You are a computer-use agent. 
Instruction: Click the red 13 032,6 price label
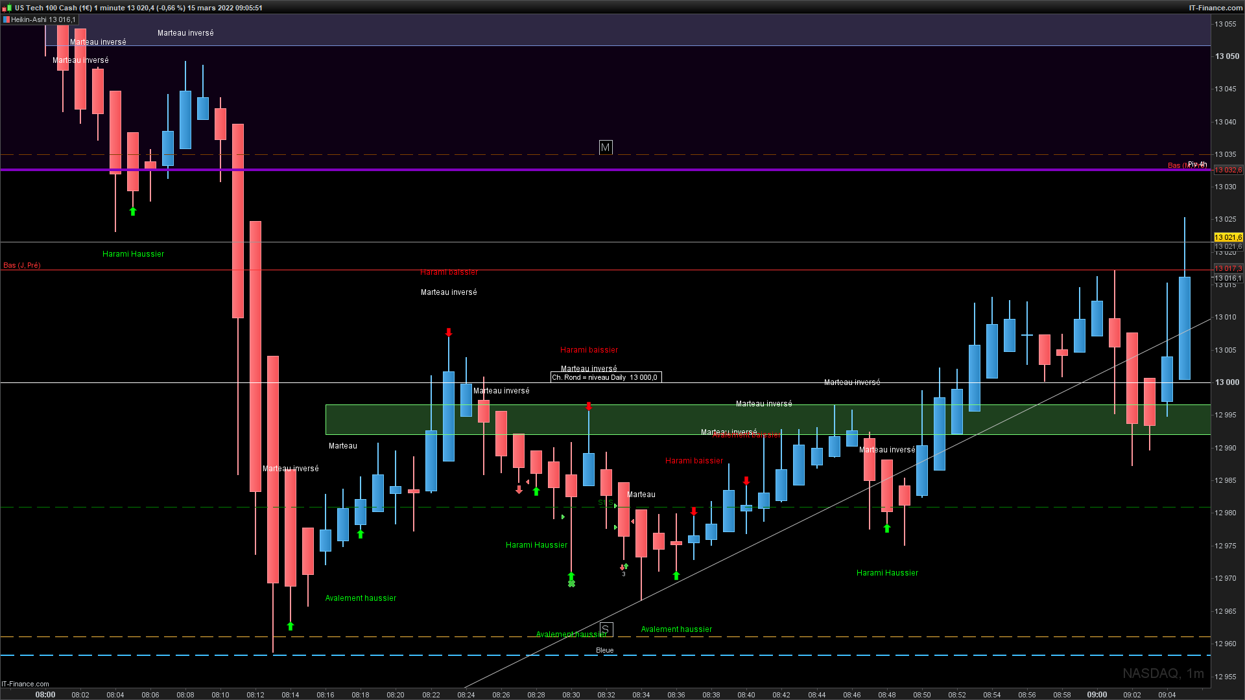tap(1227, 170)
